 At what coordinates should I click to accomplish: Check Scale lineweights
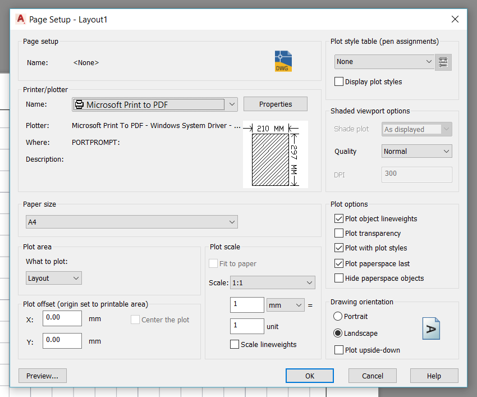(x=235, y=344)
